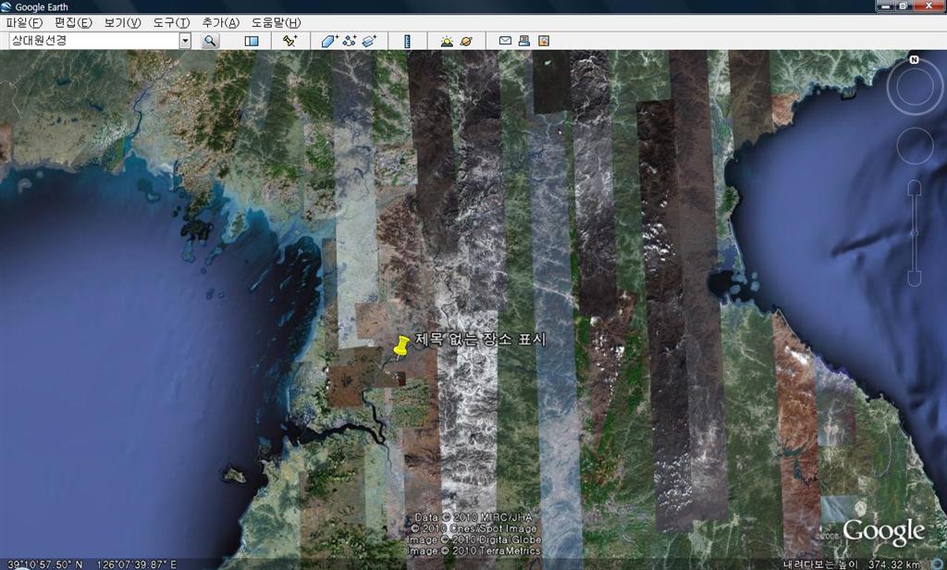Select the add path tool
This screenshot has height=570, width=947.
[349, 41]
